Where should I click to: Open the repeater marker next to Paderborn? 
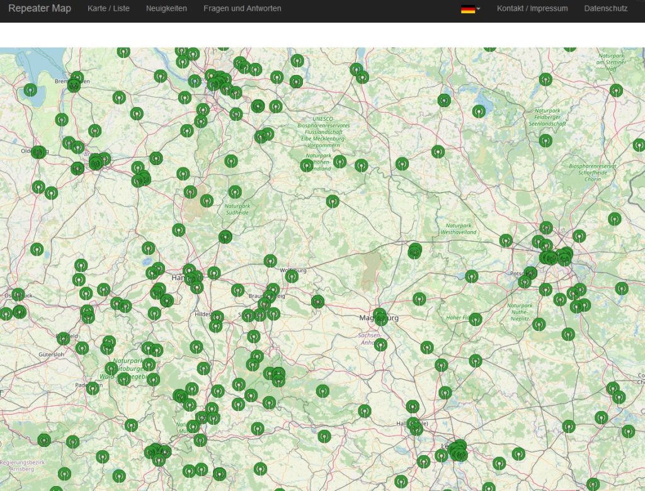pyautogui.click(x=93, y=388)
